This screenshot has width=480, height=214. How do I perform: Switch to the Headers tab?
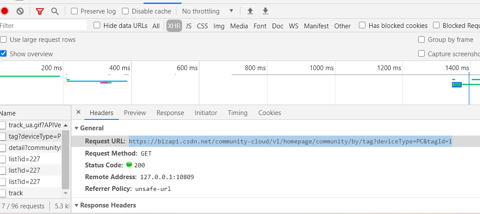(x=101, y=112)
